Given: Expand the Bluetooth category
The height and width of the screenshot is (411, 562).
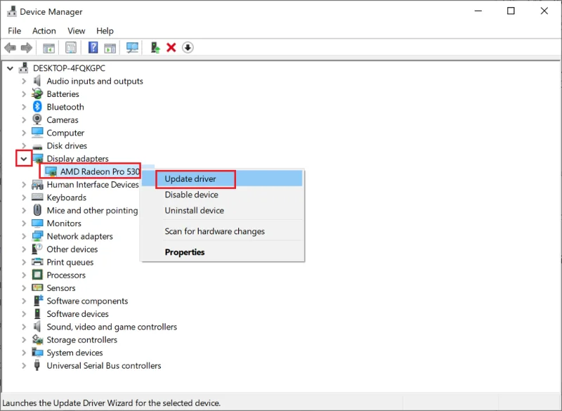Looking at the screenshot, I should (24, 107).
